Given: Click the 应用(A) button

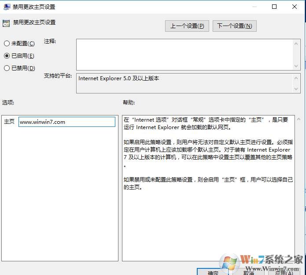Looking at the screenshot, I should tap(284, 272).
